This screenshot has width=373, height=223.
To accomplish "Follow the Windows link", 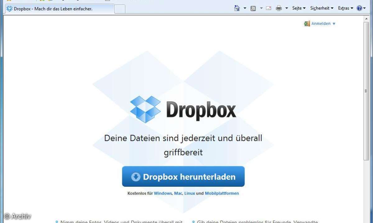I will click(163, 193).
